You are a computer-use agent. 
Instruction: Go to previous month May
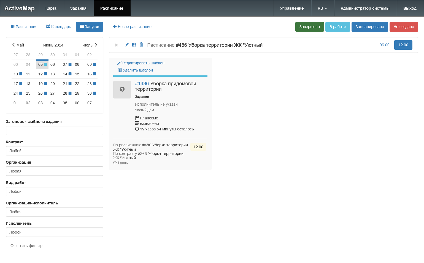[x=18, y=45]
